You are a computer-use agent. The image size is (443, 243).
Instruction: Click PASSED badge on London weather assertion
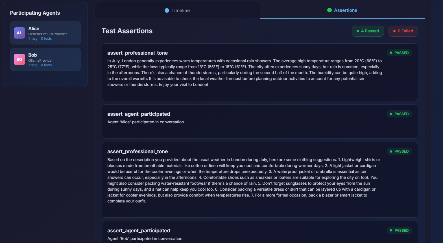[x=399, y=53]
